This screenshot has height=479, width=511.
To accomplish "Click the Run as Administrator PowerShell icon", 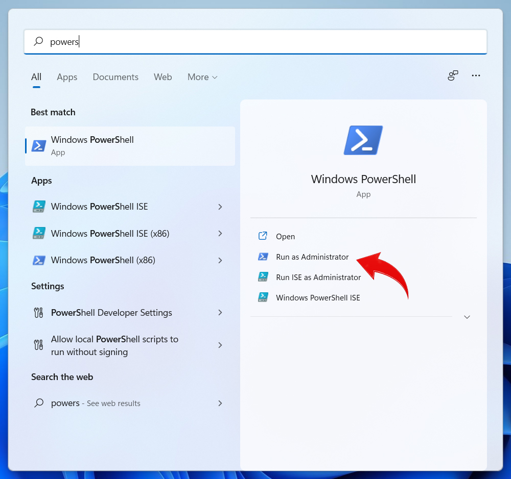I will pos(263,257).
